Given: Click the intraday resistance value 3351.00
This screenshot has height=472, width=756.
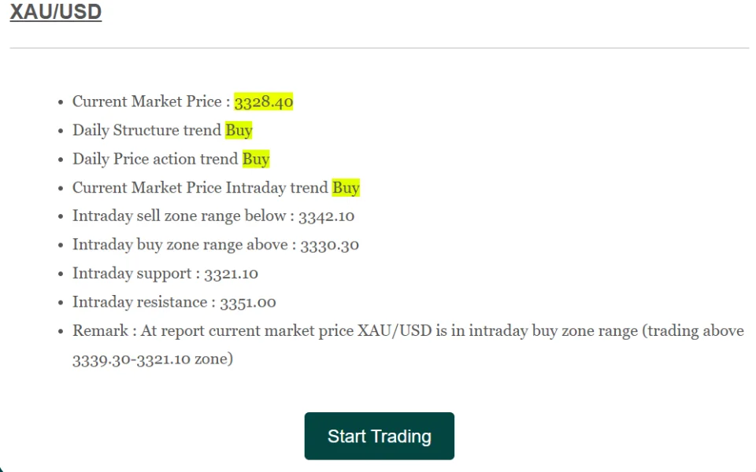Looking at the screenshot, I should 248,302.
